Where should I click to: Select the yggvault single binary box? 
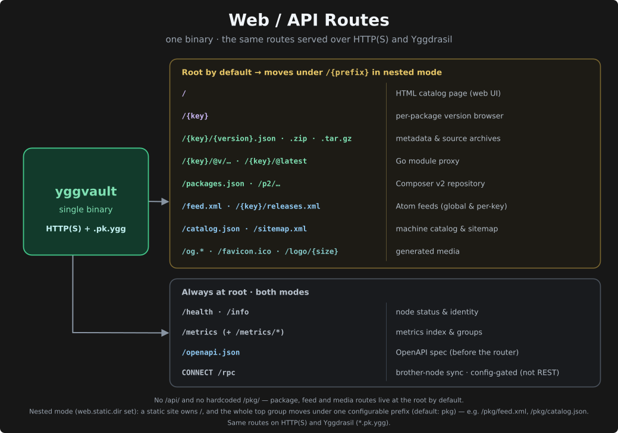[x=86, y=201]
